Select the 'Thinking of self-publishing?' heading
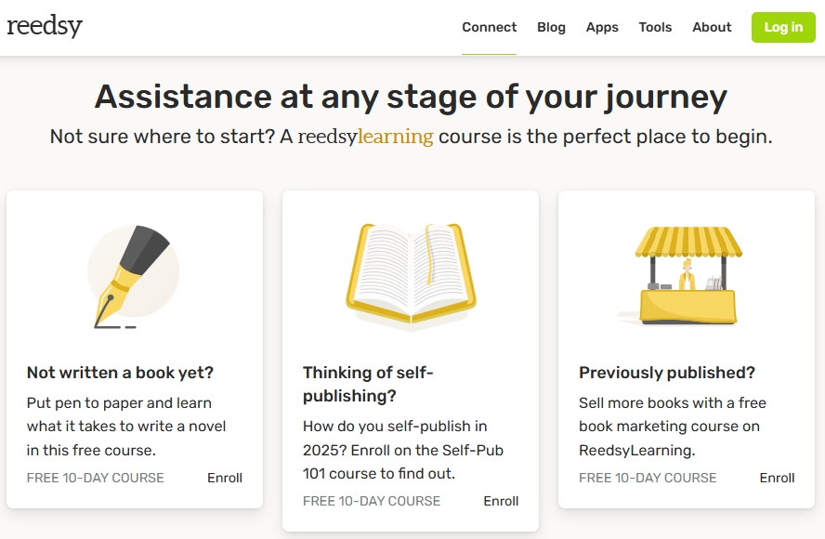 (x=368, y=384)
